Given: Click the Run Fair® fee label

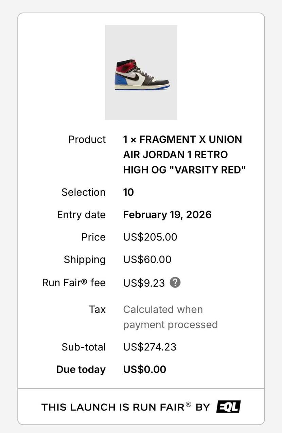Looking at the screenshot, I should 74,283.
